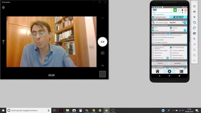Select text-to-speech language eng_USA
Viewport: 201px width, 113px height.
pyautogui.click(x=172, y=22)
